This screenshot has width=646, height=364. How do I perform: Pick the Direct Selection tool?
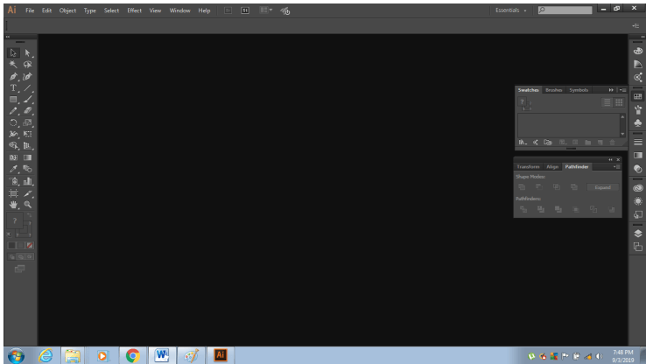[x=28, y=53]
